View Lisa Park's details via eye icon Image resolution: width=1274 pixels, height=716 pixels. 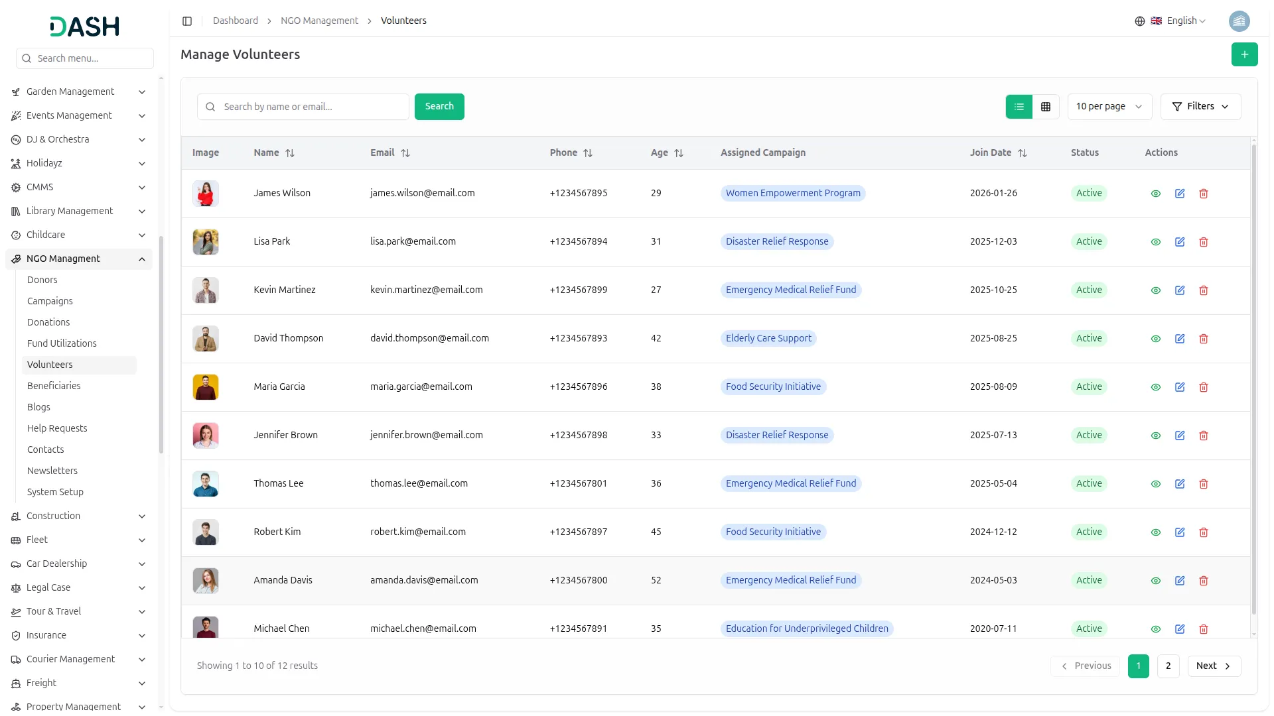[1155, 242]
